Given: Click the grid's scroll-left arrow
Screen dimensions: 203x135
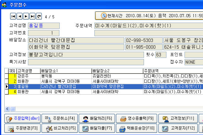Looking at the screenshot, I should click(x=7, y=109).
